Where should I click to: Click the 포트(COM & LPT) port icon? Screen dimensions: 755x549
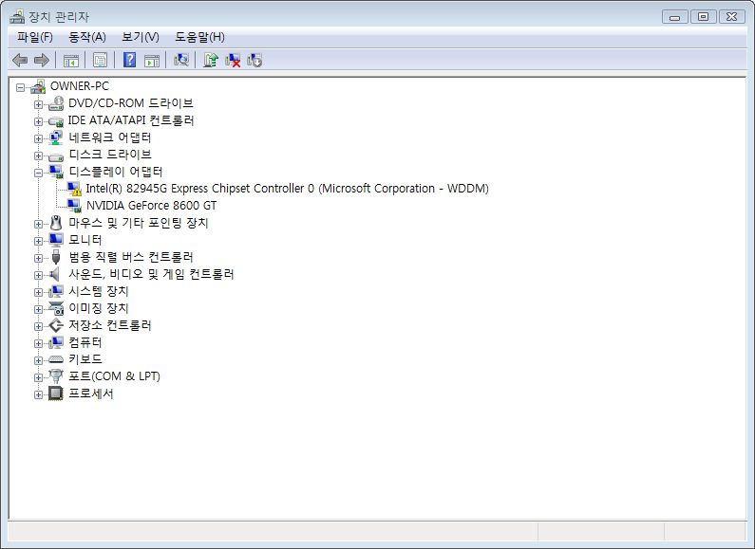click(x=56, y=376)
